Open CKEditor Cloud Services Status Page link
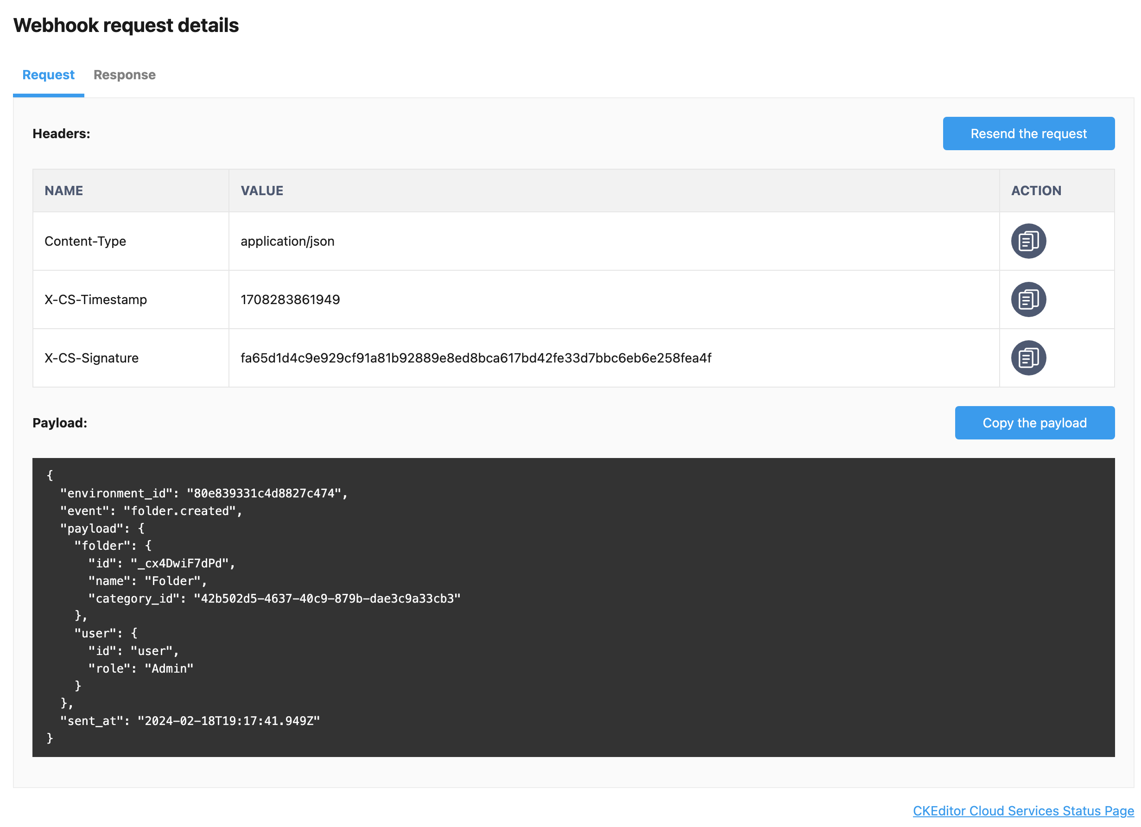Image resolution: width=1141 pixels, height=827 pixels. (x=1023, y=810)
